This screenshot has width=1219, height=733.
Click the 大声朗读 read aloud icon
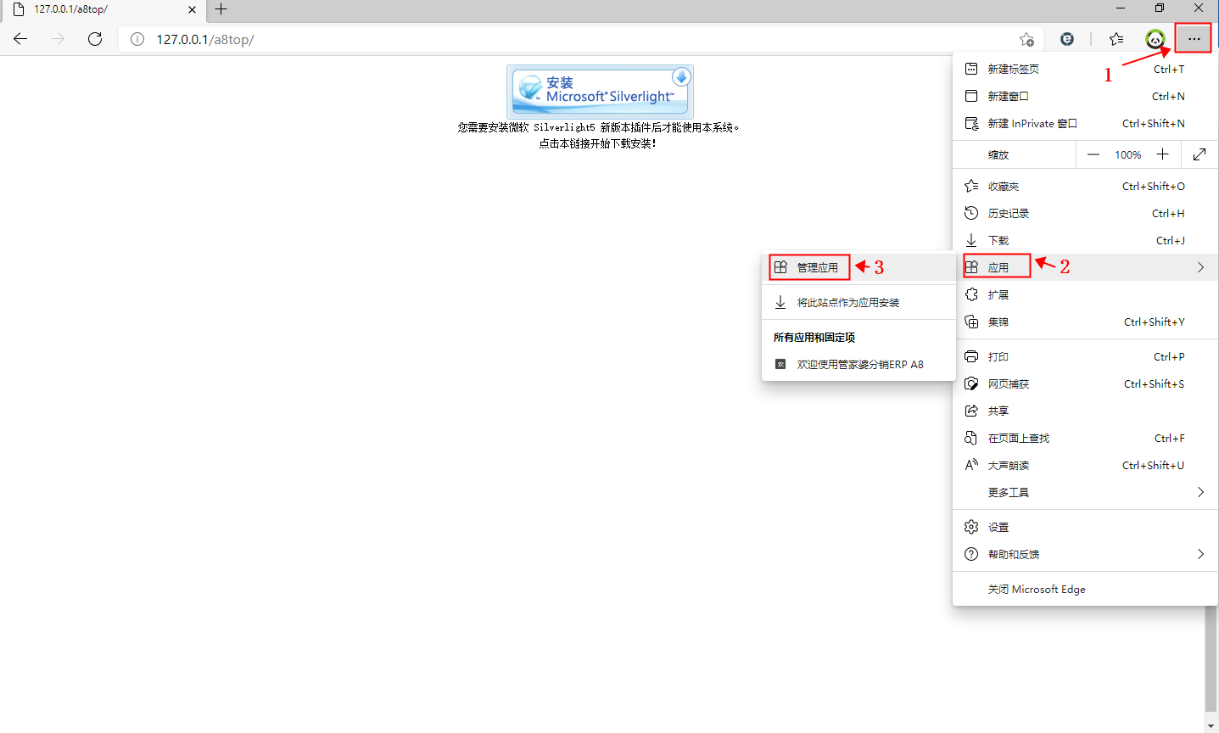point(971,465)
